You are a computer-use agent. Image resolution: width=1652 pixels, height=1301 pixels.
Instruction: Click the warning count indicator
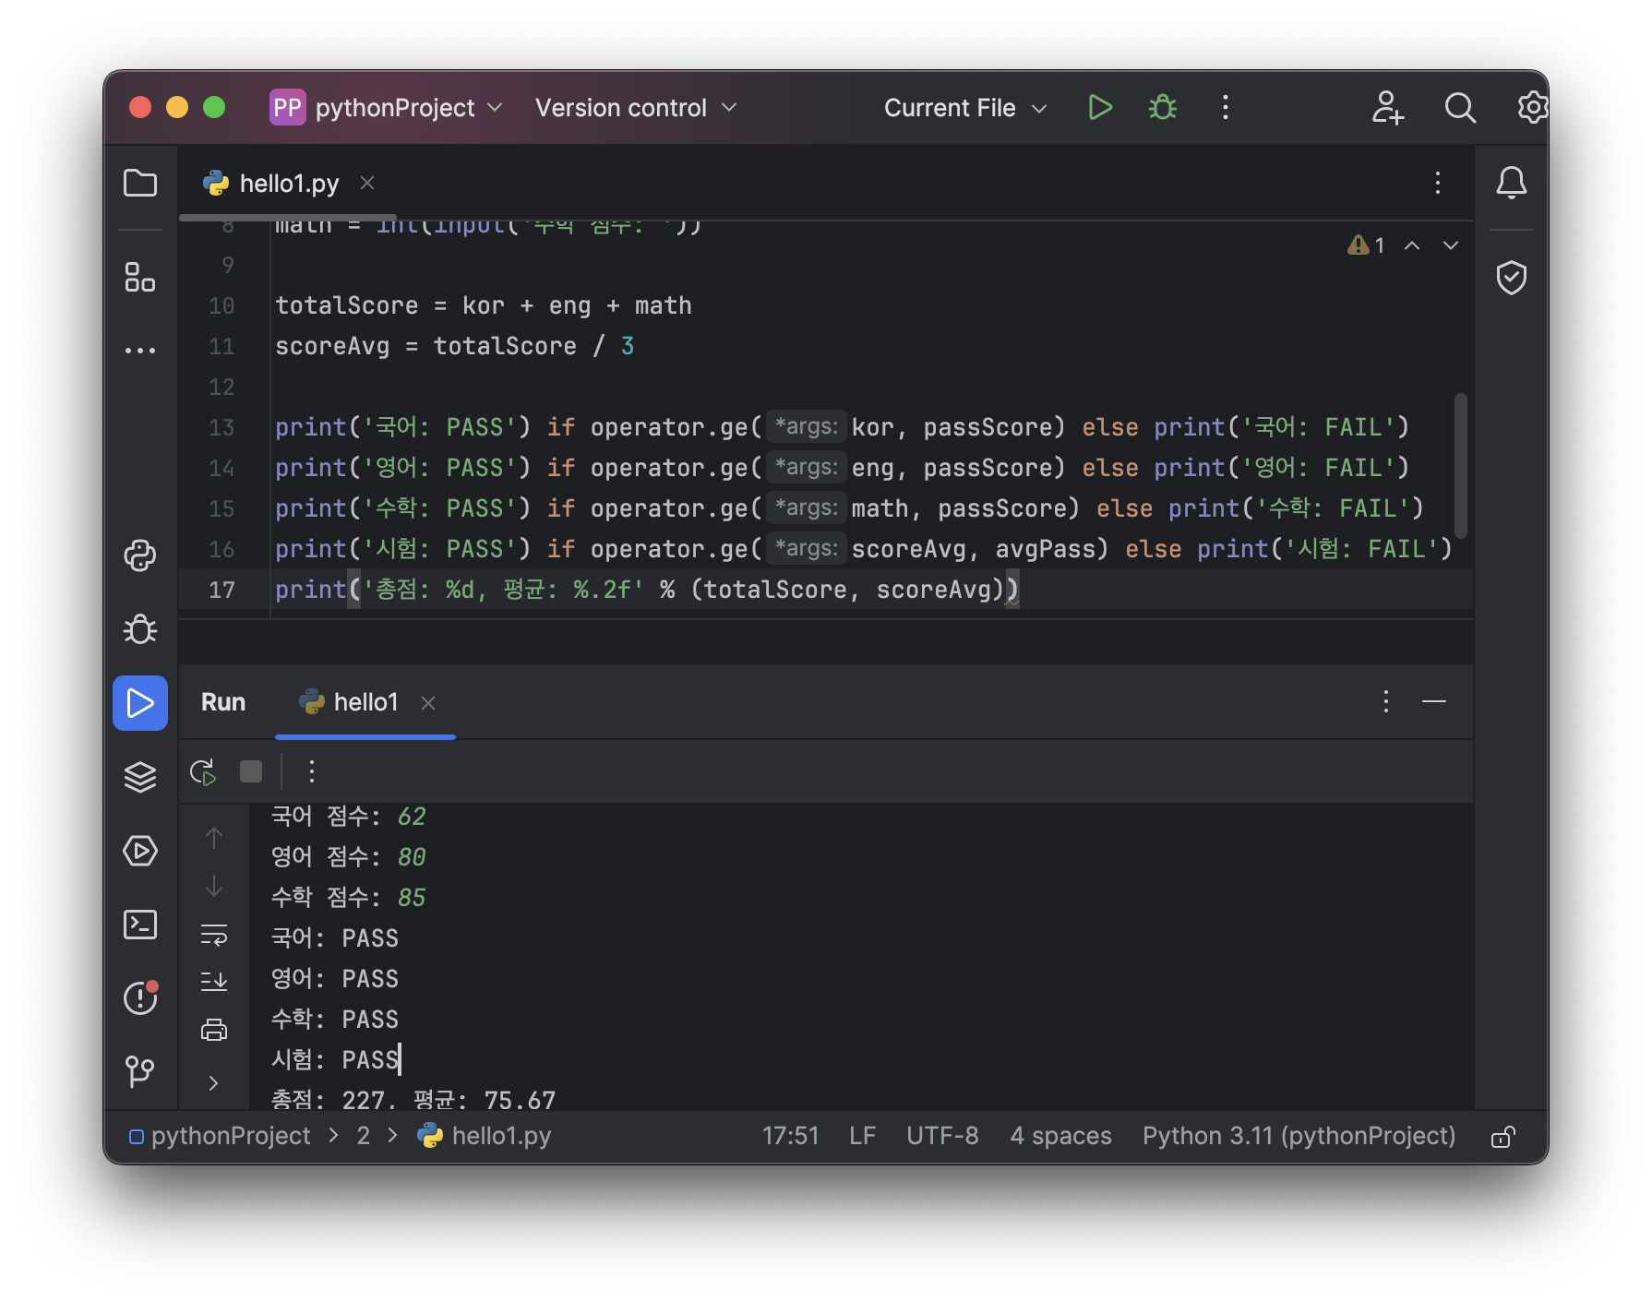coord(1366,245)
